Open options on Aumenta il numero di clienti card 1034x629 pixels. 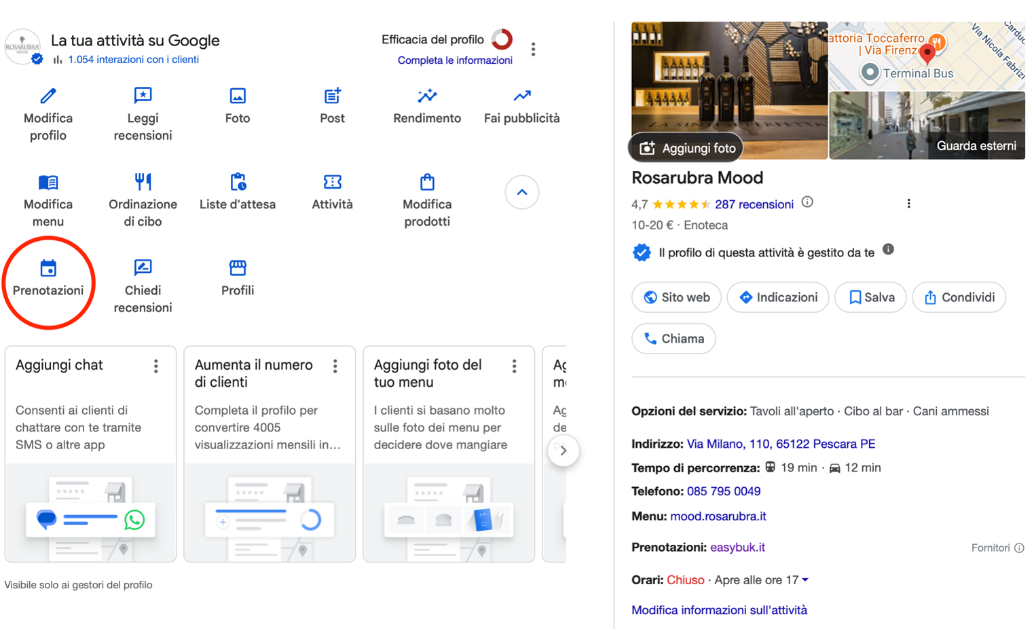point(335,366)
